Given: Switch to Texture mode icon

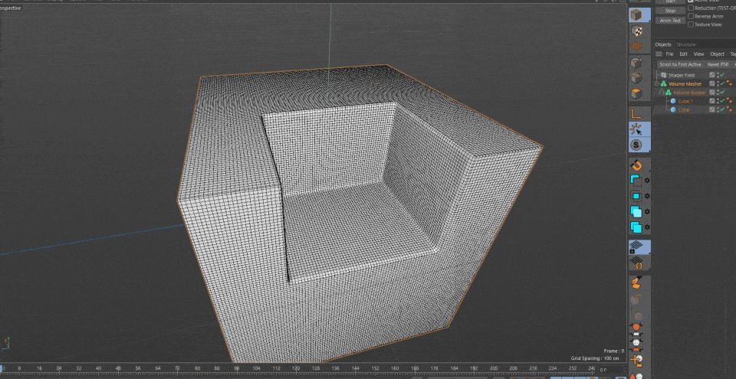Looking at the screenshot, I should (x=636, y=31).
